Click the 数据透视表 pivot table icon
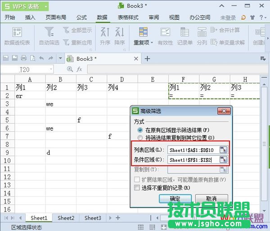270x231 pixels. click(x=17, y=33)
